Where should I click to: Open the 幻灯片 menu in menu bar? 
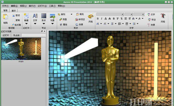tap(42, 6)
